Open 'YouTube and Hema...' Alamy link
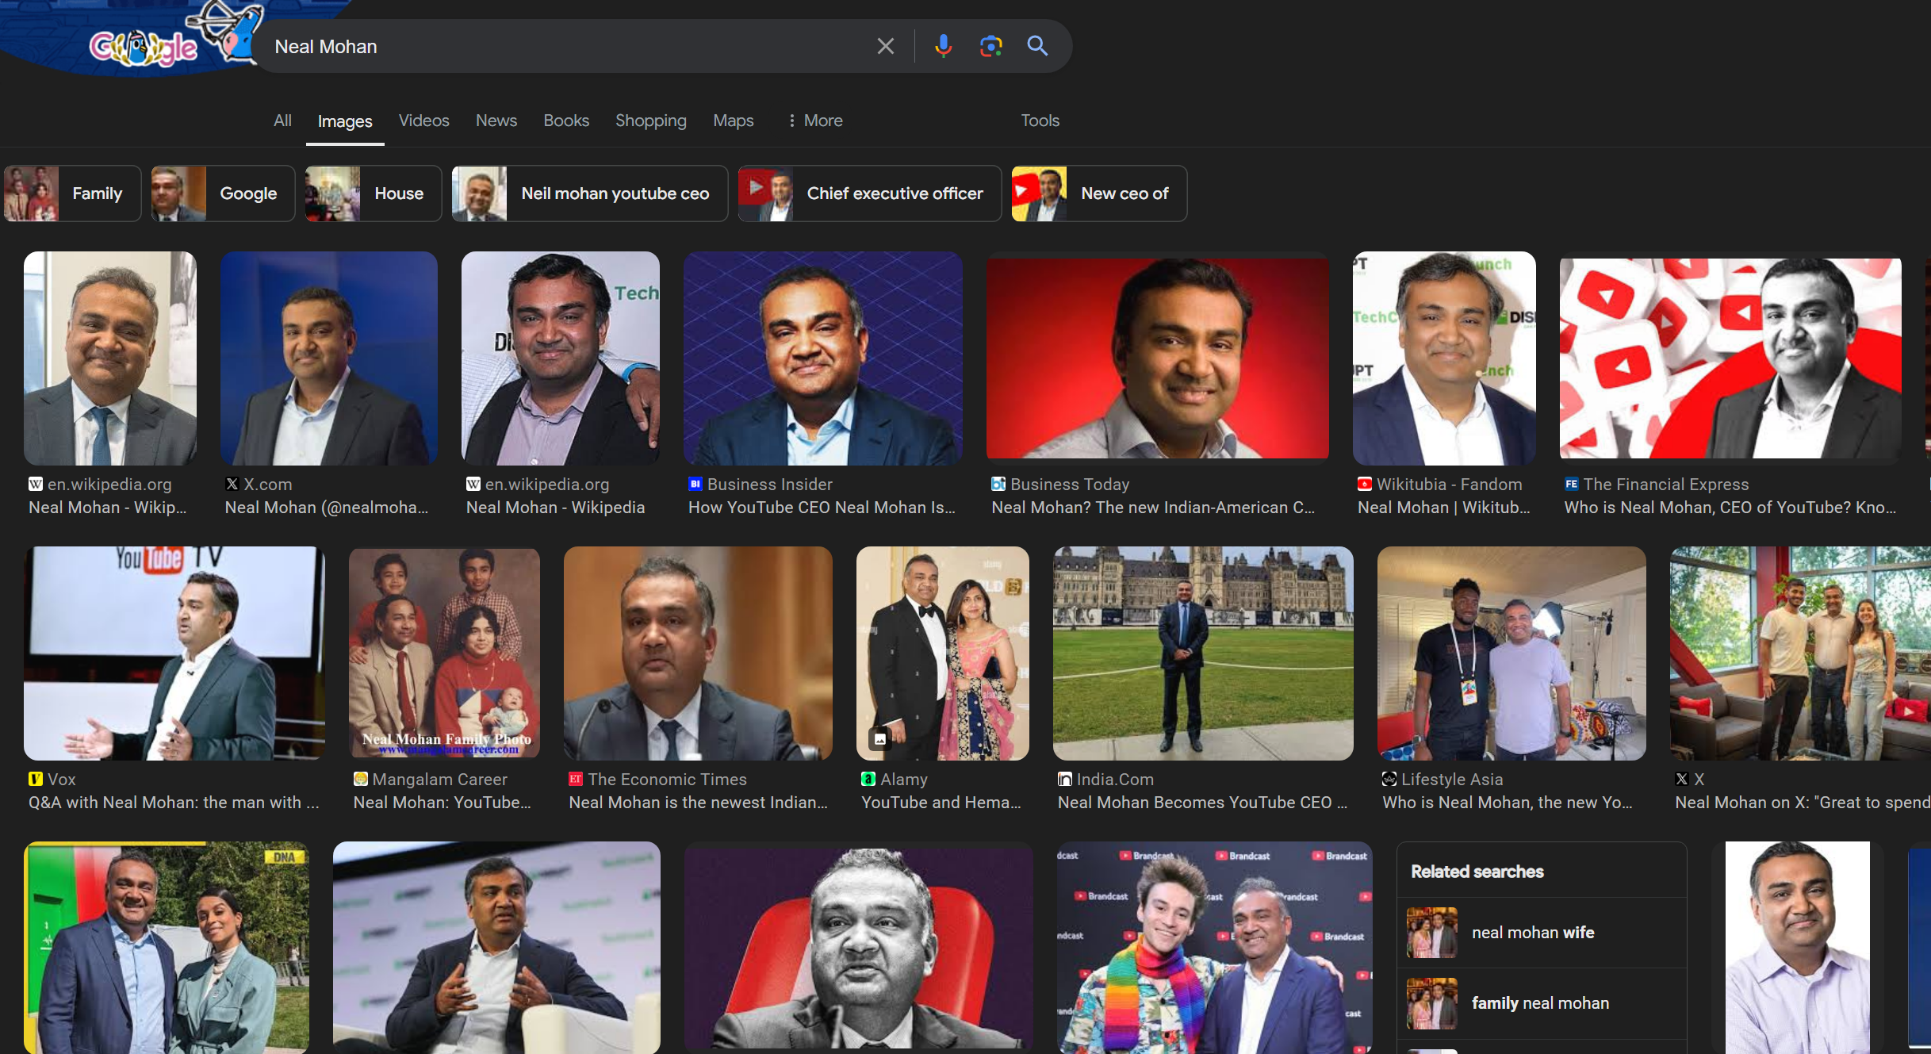The width and height of the screenshot is (1931, 1054). coord(941,803)
